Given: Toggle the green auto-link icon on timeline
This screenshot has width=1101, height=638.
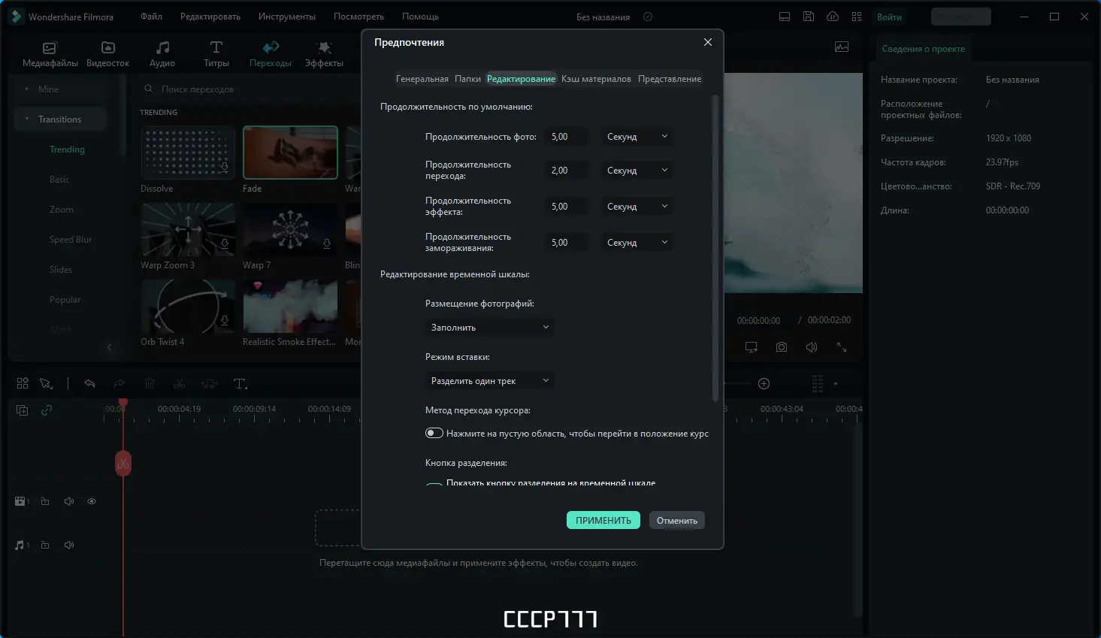Looking at the screenshot, I should pos(47,410).
